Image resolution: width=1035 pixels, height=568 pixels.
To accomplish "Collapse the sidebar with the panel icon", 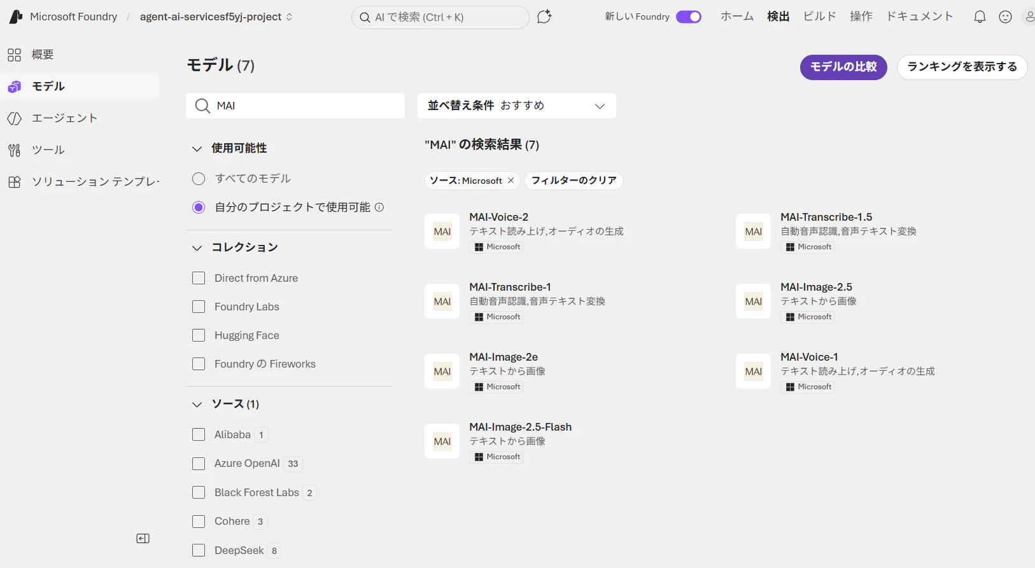I will click(x=143, y=539).
